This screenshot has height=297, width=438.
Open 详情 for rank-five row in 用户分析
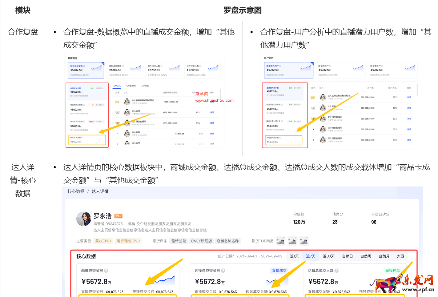click(x=409, y=140)
